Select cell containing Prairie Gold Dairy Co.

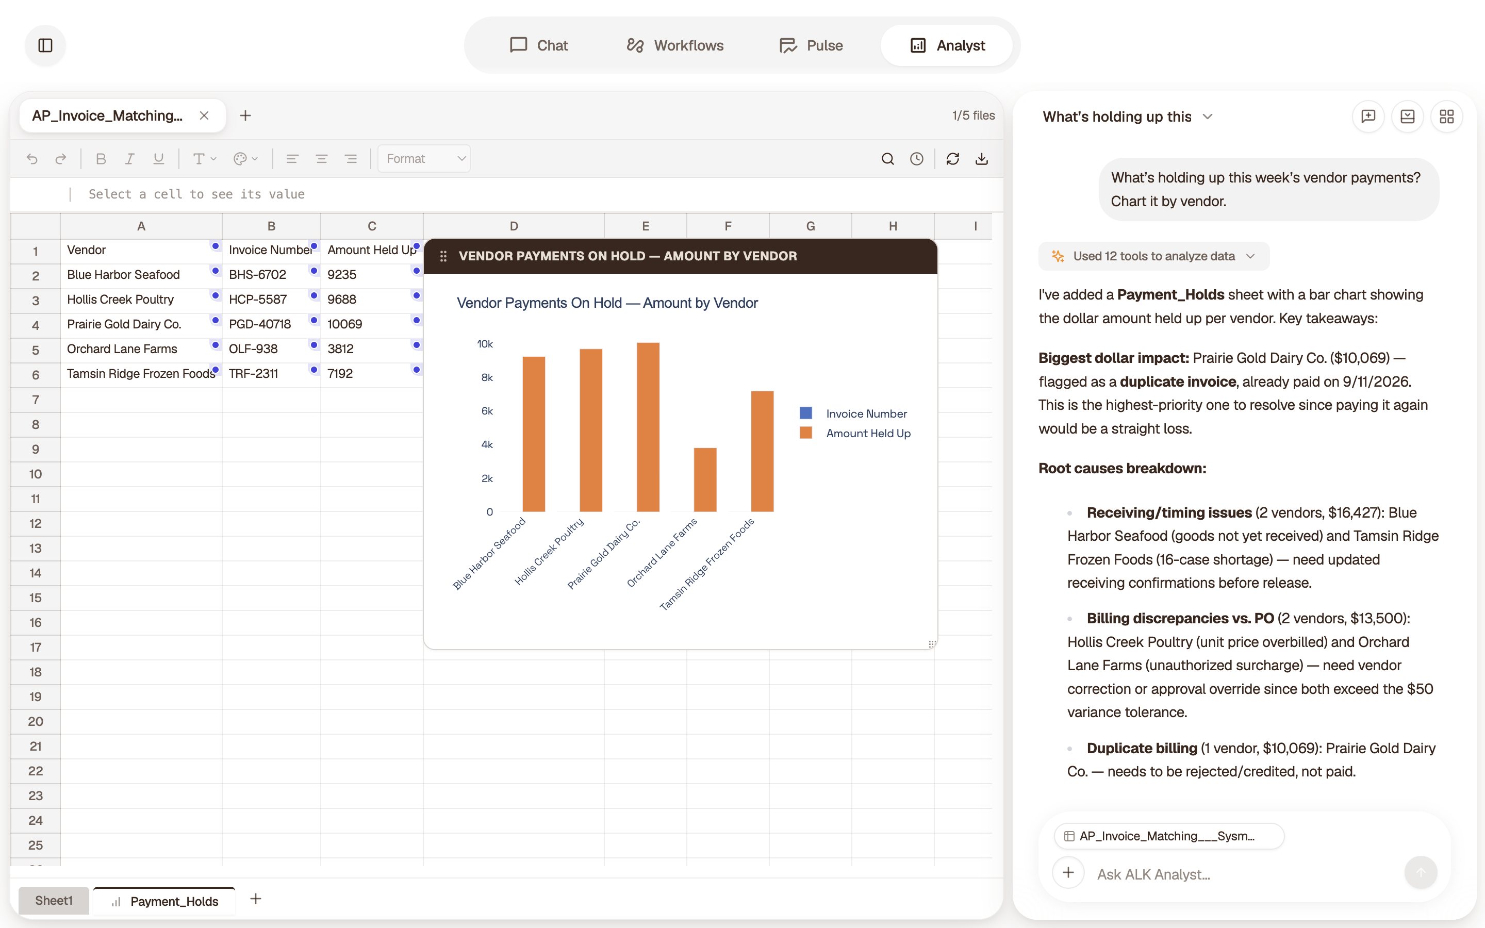(141, 324)
